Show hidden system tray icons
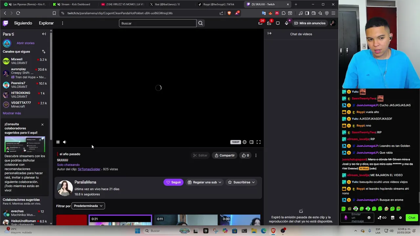The image size is (420, 236). point(355,231)
